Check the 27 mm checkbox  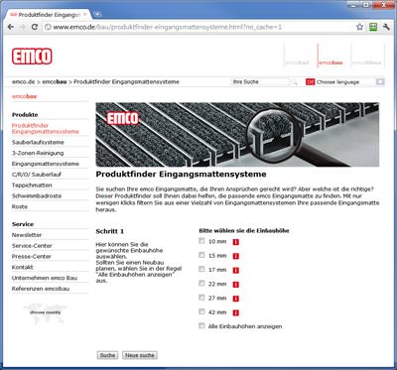click(201, 298)
